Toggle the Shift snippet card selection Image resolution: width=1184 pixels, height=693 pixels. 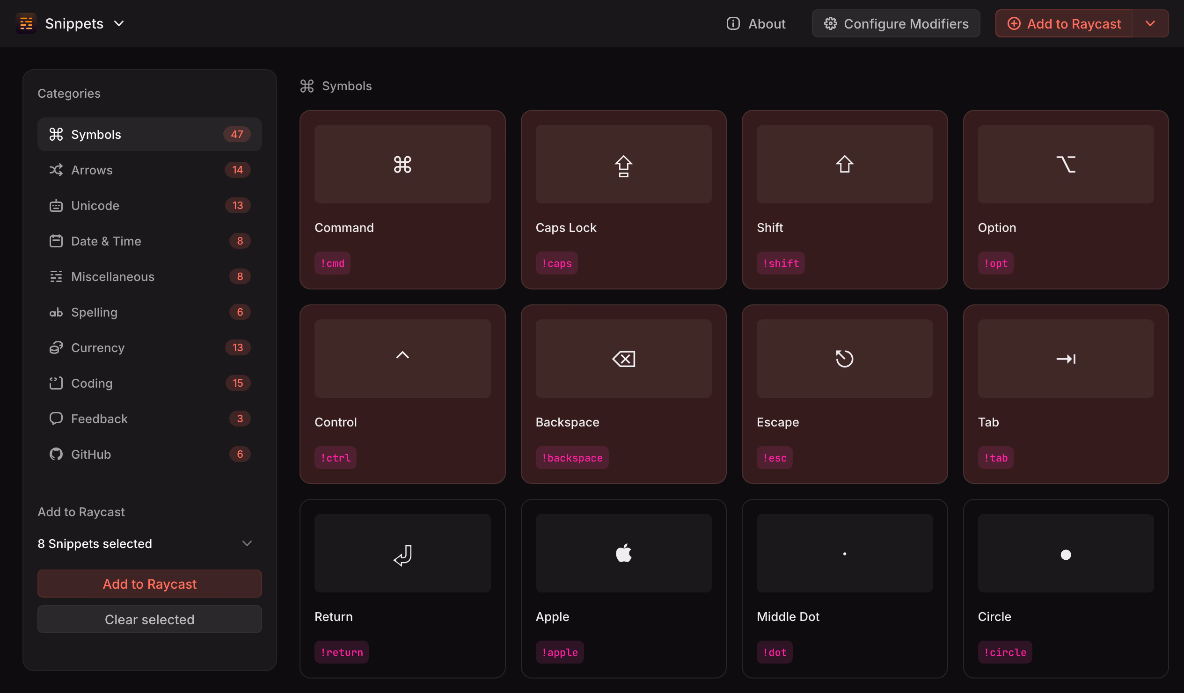(x=844, y=200)
